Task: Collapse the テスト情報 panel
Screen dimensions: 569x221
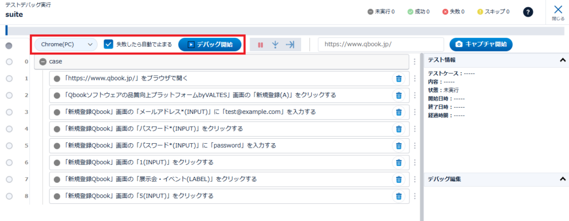Action: point(562,60)
